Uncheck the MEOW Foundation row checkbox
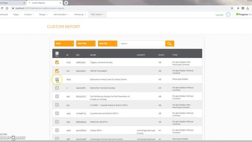Viewport: 252px width, 142px height. [x=57, y=71]
